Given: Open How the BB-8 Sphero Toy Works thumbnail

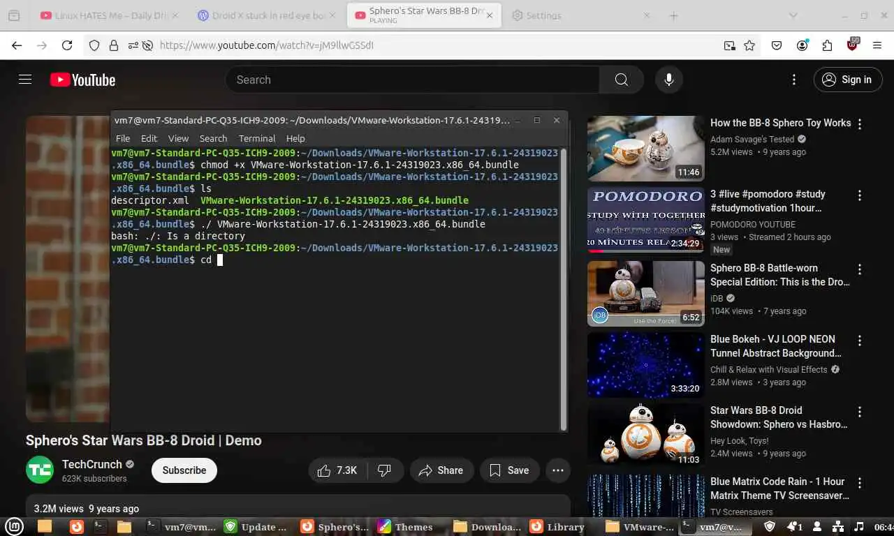Looking at the screenshot, I should 646,149.
